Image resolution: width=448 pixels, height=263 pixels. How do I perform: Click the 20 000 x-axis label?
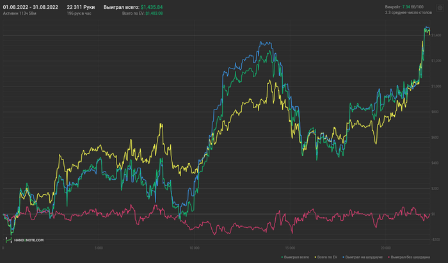pyautogui.click(x=386, y=248)
